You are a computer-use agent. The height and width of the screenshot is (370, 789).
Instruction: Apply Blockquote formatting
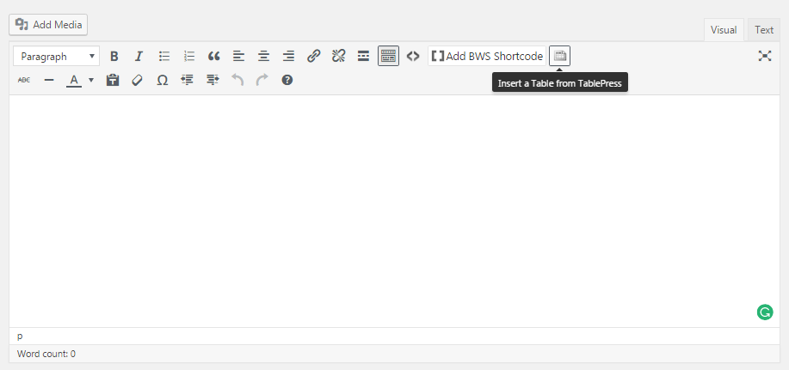click(x=214, y=56)
